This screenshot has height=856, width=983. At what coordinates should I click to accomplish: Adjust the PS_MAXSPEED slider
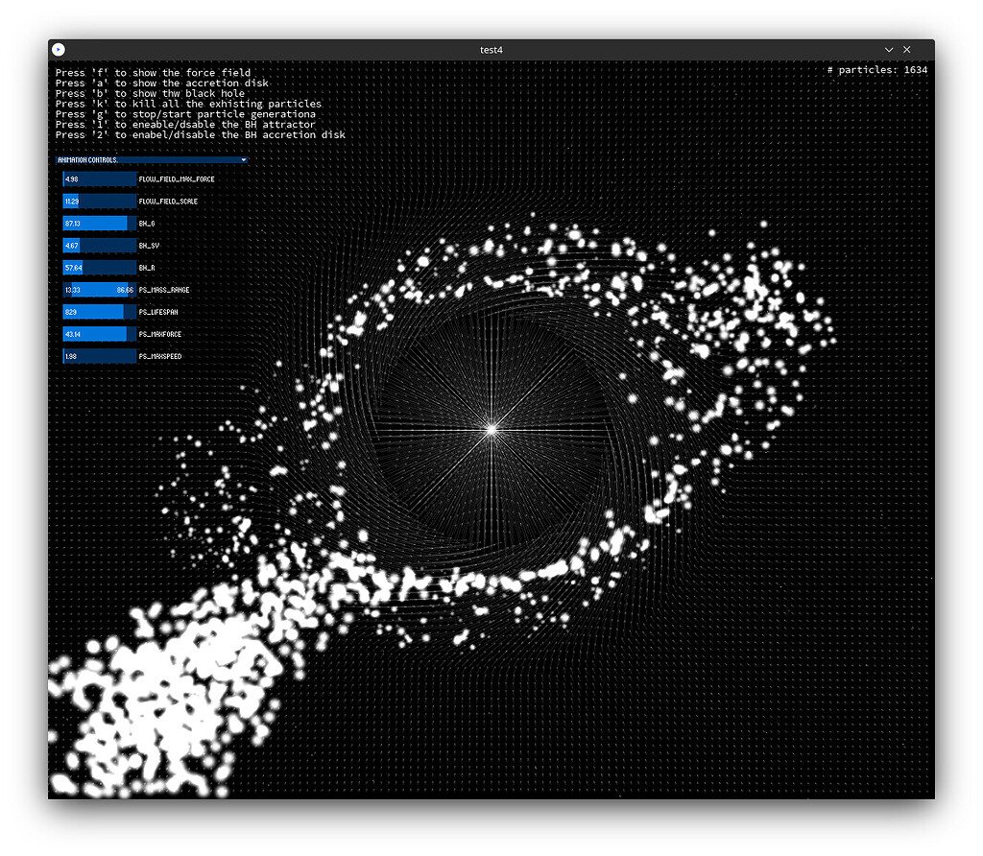click(x=99, y=356)
